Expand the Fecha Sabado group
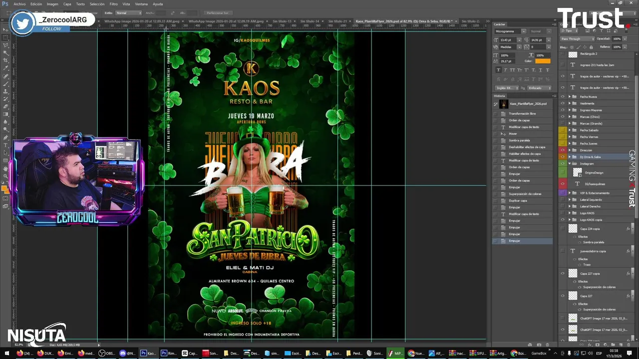Screen dimensions: 639x359 click(570, 130)
